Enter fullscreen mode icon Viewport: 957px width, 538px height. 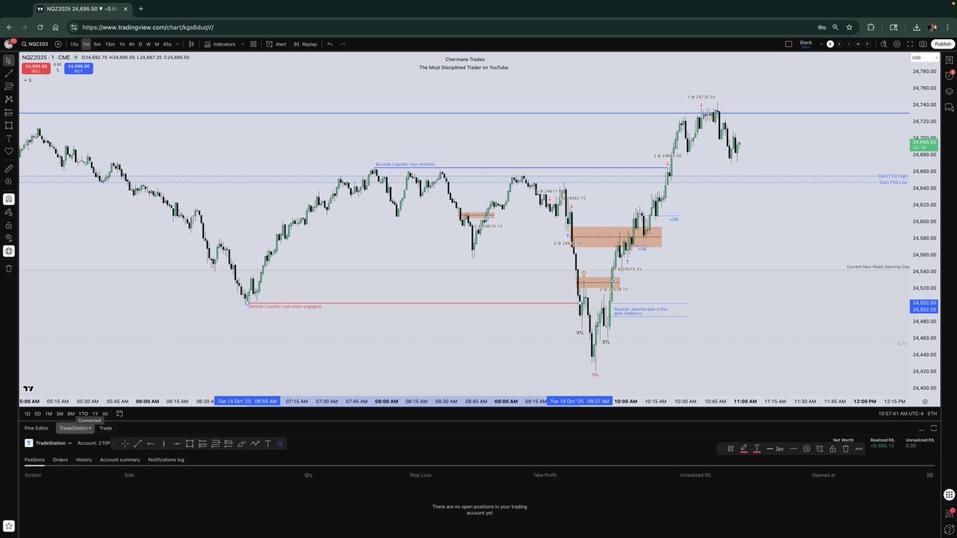tap(910, 45)
